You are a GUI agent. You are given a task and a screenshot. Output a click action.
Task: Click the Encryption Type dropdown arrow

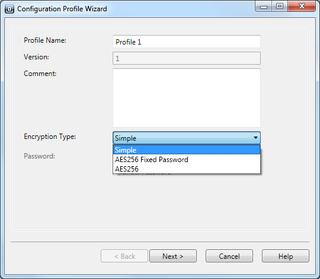(x=255, y=138)
